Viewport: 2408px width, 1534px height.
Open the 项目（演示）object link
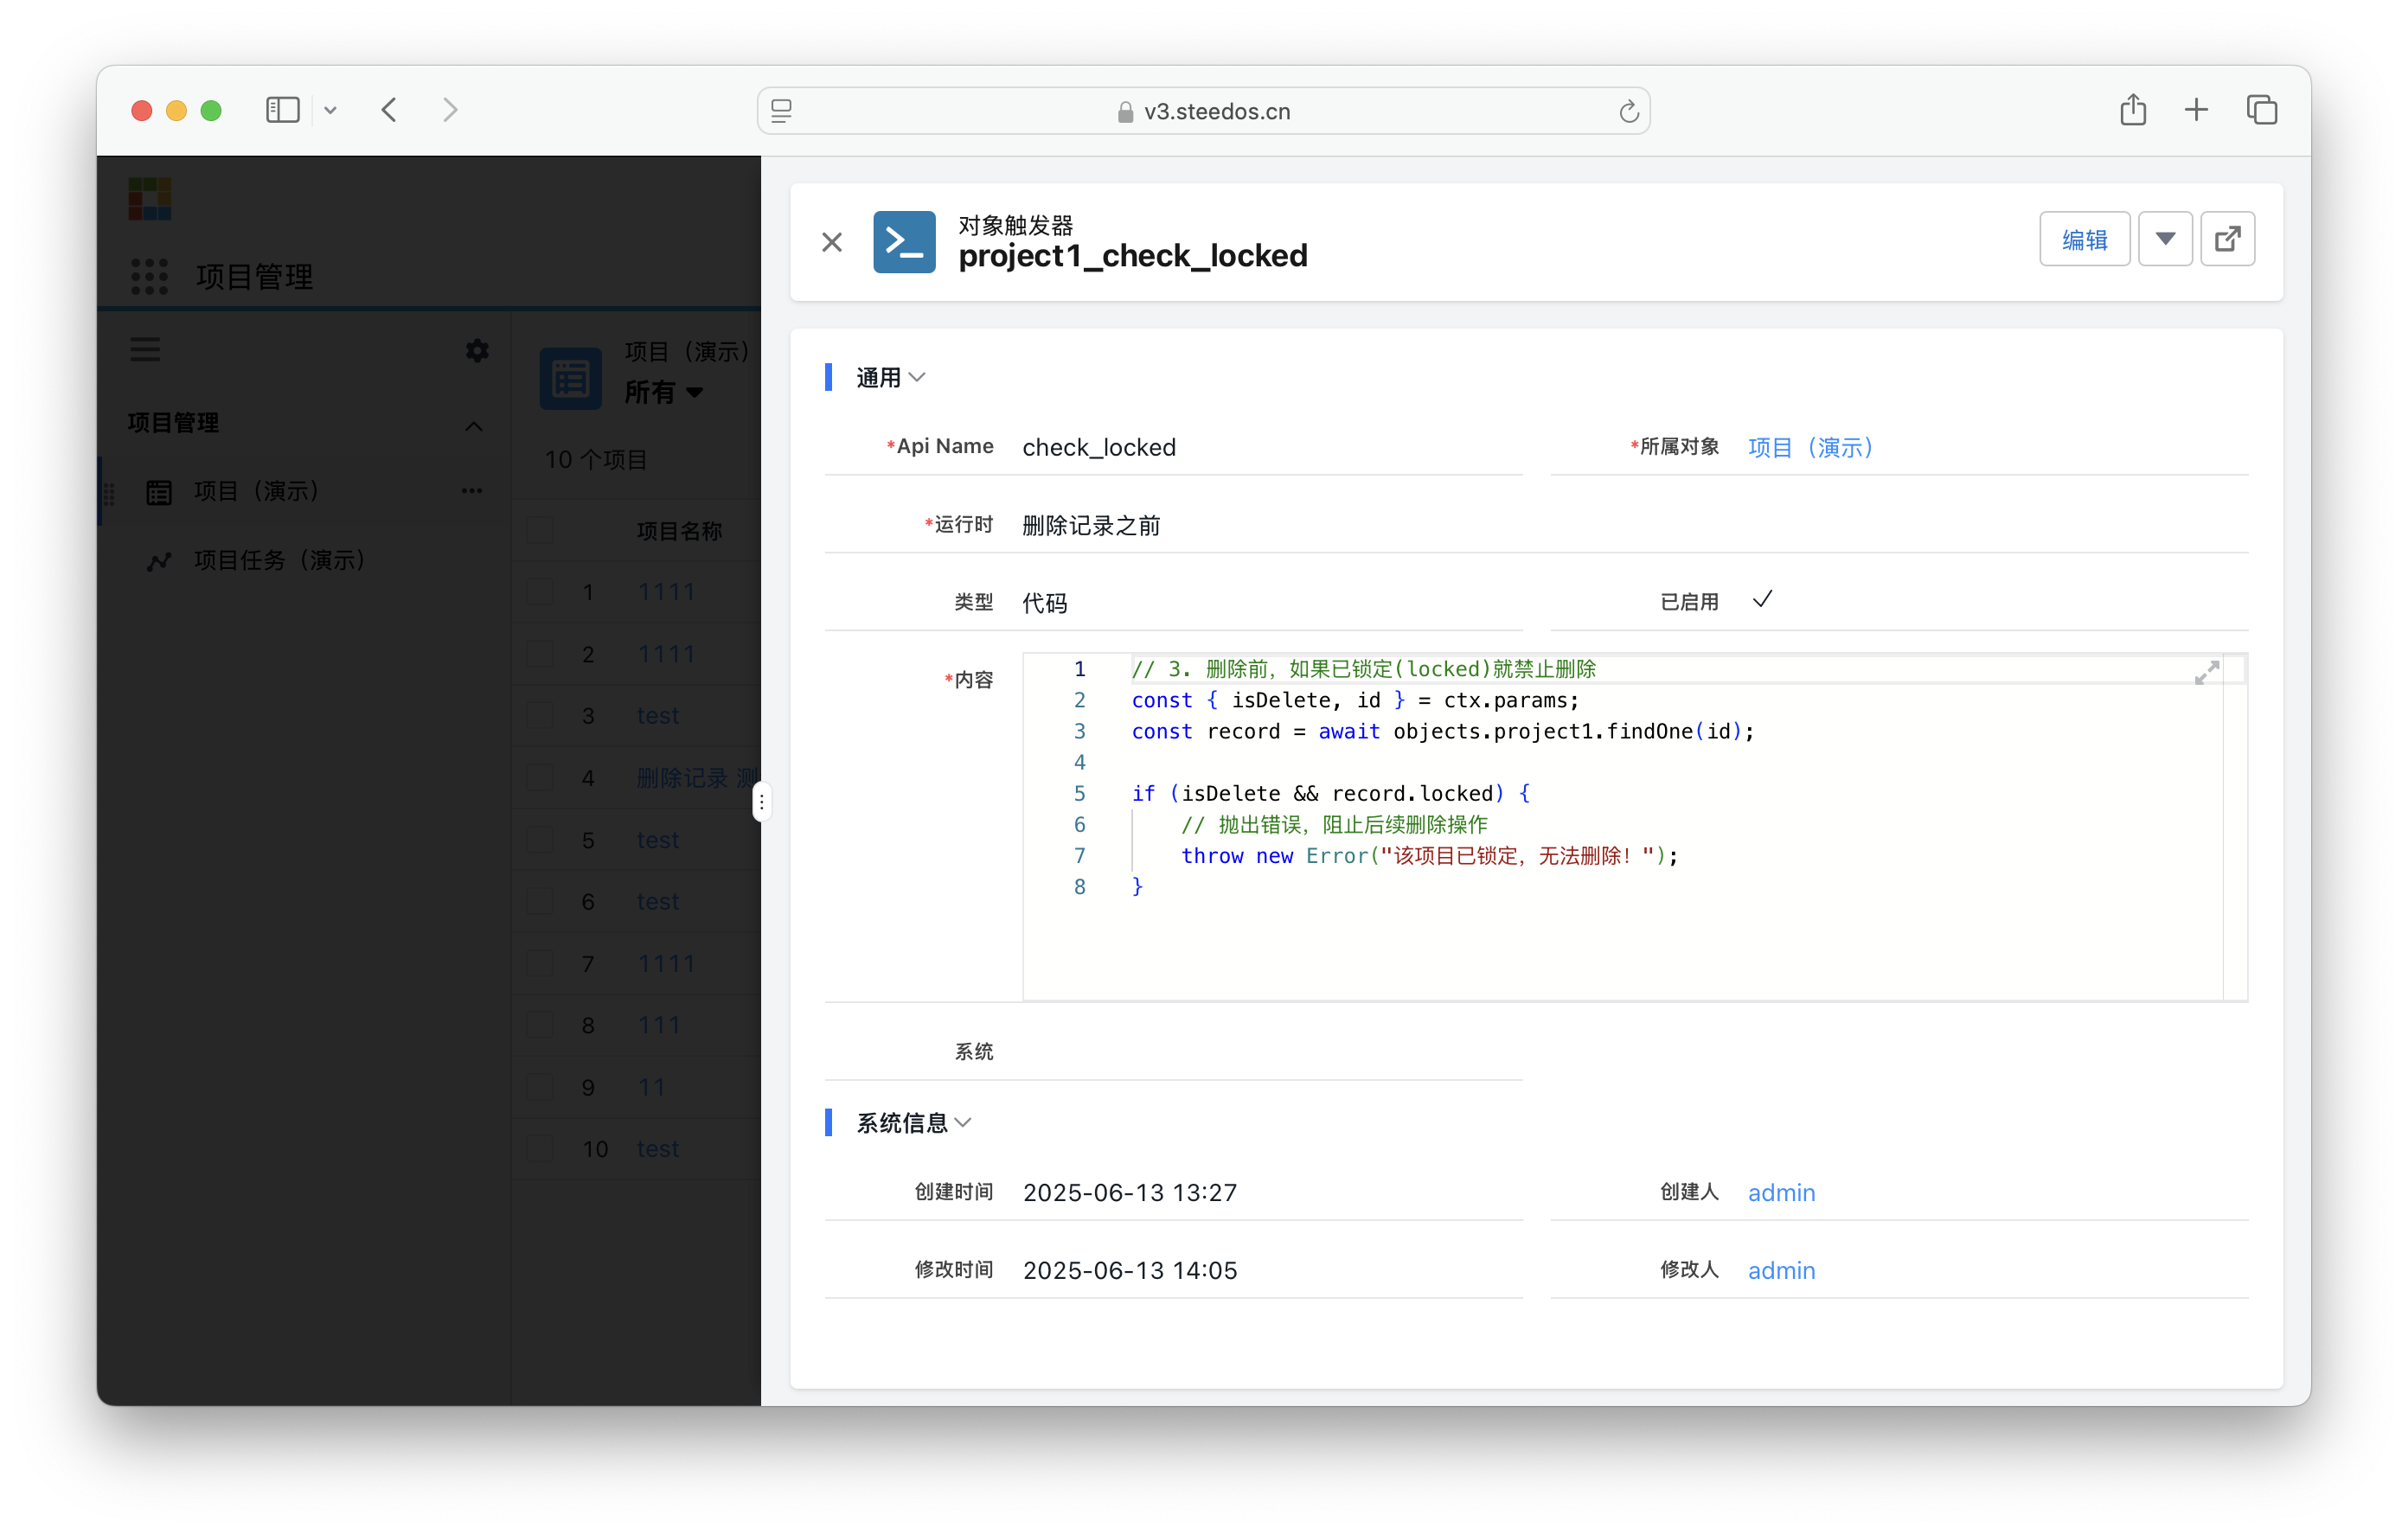(1810, 447)
